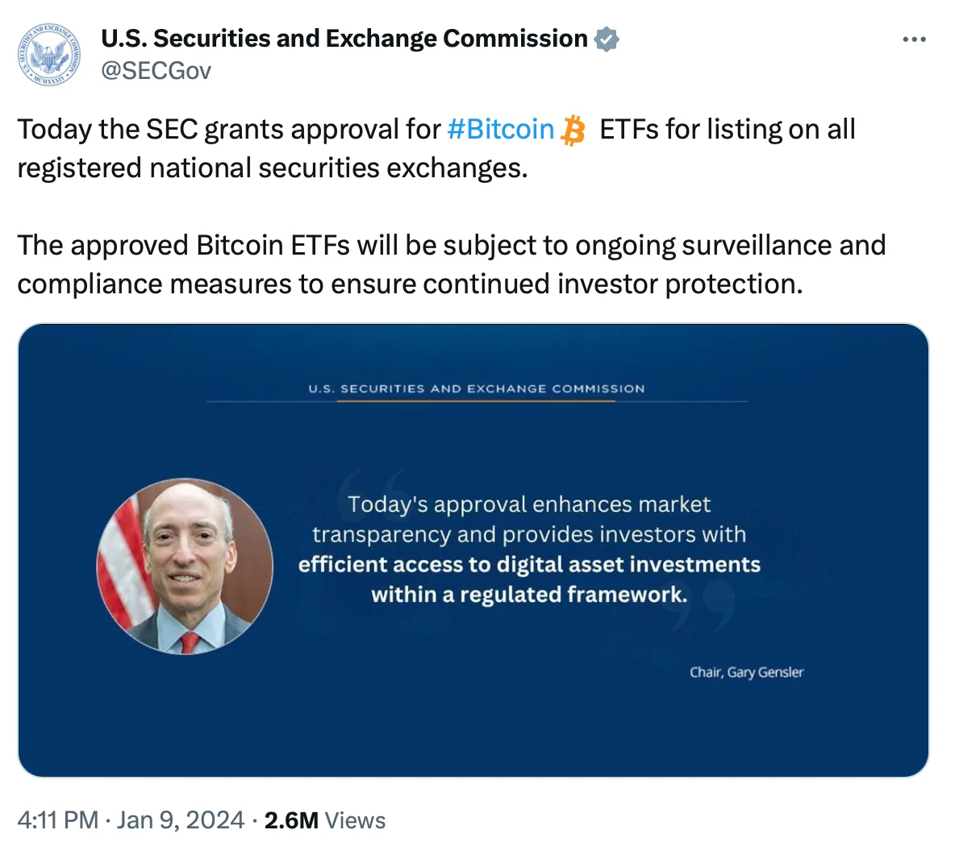This screenshot has height=859, width=955.
Task: Click the circular Gary Gensler portrait
Action: [186, 566]
